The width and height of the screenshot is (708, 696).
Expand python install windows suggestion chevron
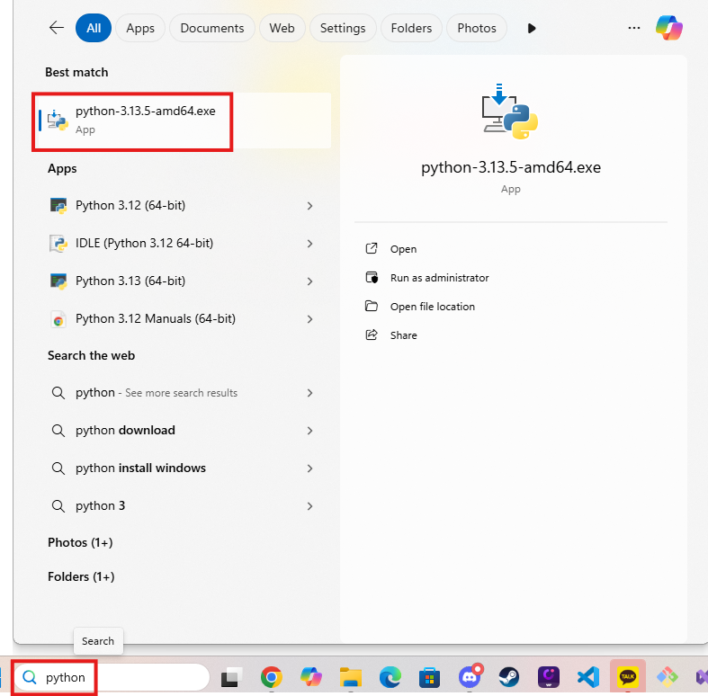tap(309, 468)
